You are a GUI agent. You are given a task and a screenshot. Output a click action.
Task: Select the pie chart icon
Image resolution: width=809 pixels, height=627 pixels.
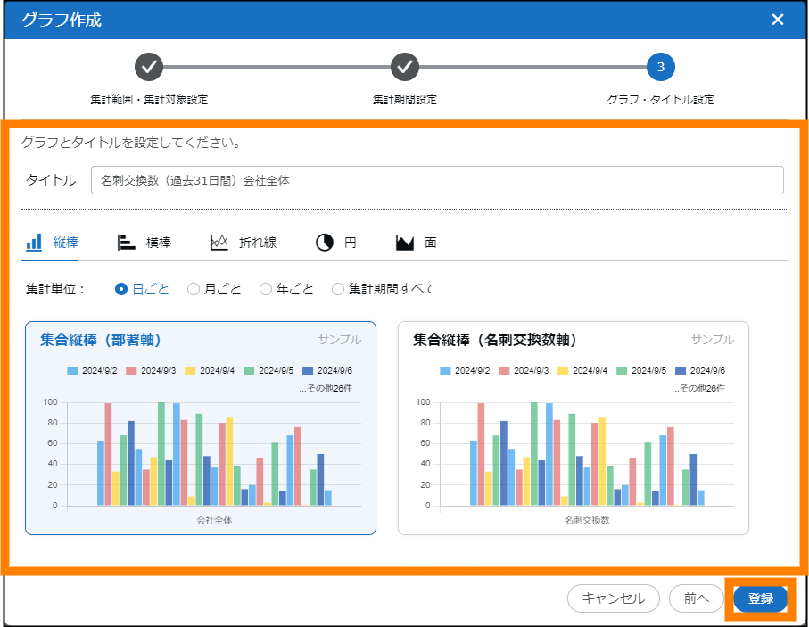click(x=325, y=243)
